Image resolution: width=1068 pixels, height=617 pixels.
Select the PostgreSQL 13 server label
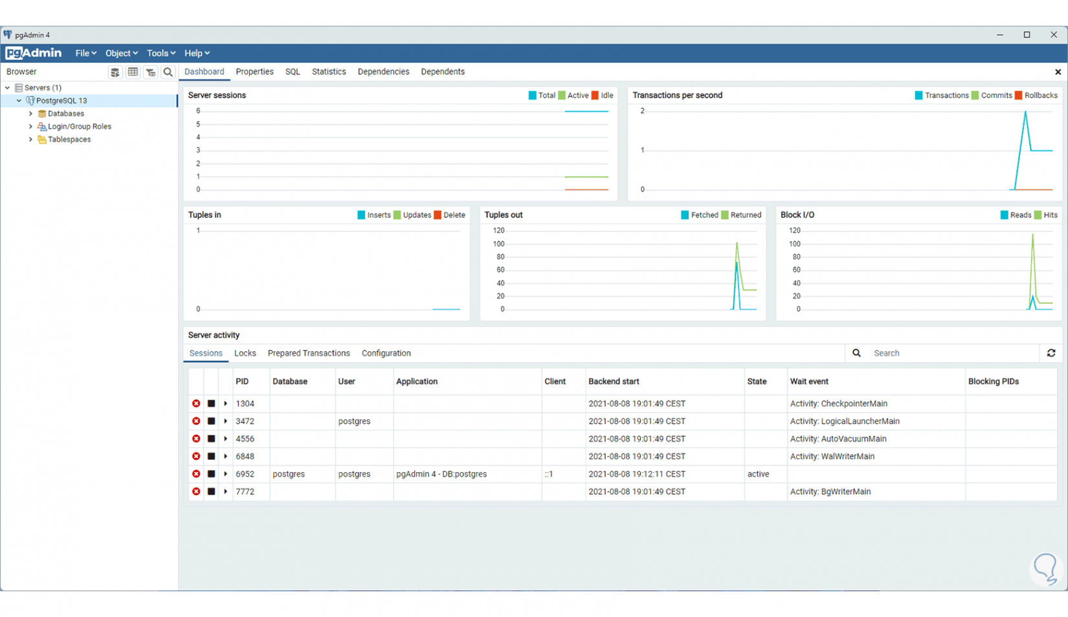(61, 101)
